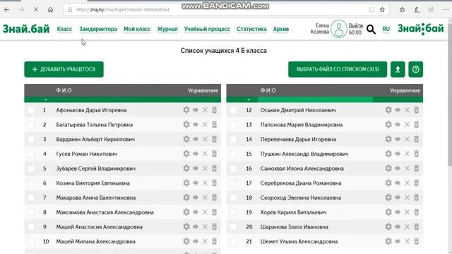Screen dimensions: 452x254
Task: Open settings gear for Оськин Дмитрий Николаевич
Action: [x=388, y=110]
